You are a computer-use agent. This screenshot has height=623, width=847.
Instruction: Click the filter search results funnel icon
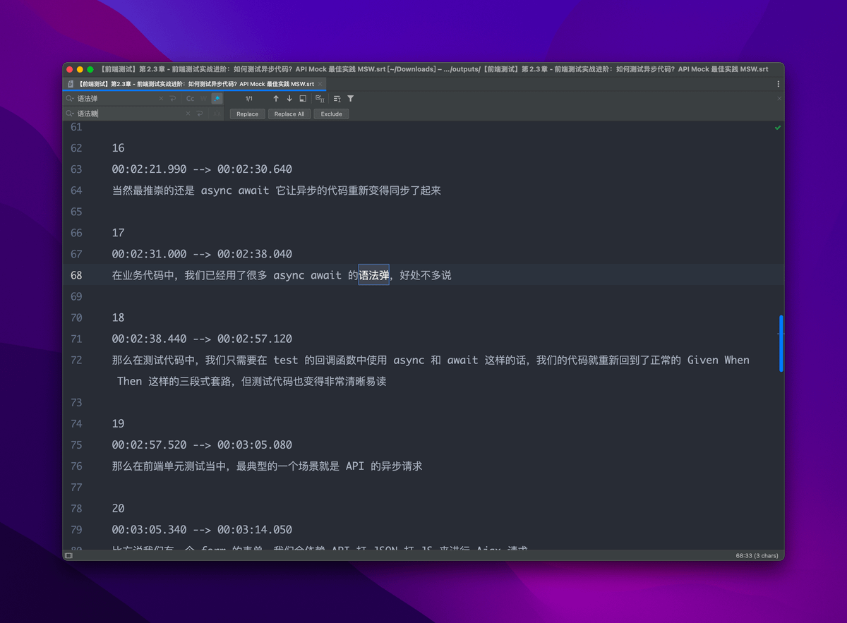tap(351, 99)
